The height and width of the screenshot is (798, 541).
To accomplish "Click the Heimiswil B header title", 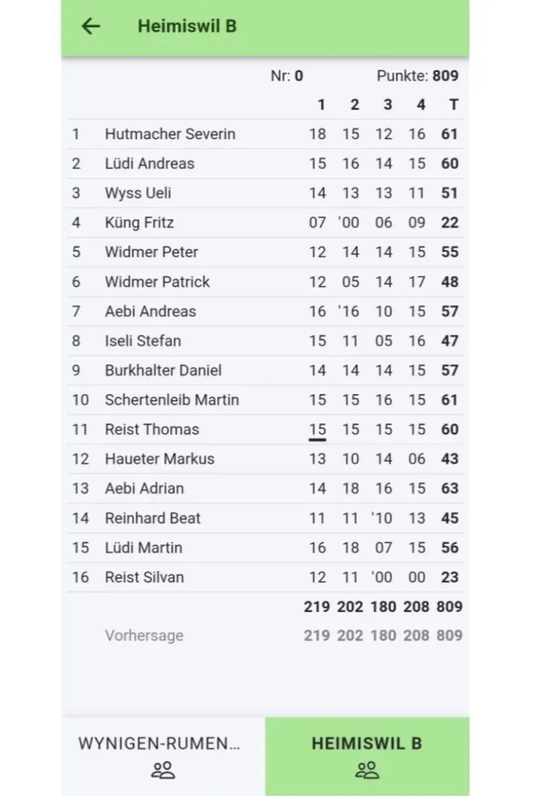I will coord(187,26).
